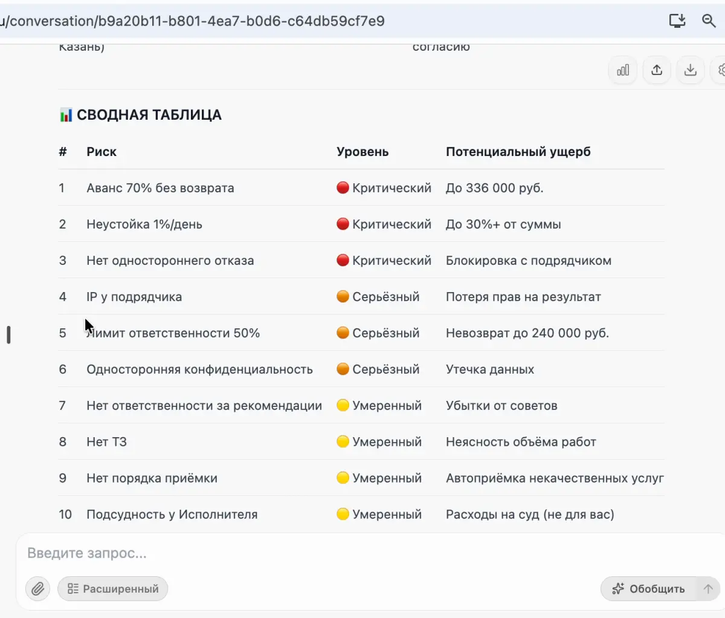Click the text Расходы на суд (не для вас)
This screenshot has height=618, width=725.
[x=530, y=515]
